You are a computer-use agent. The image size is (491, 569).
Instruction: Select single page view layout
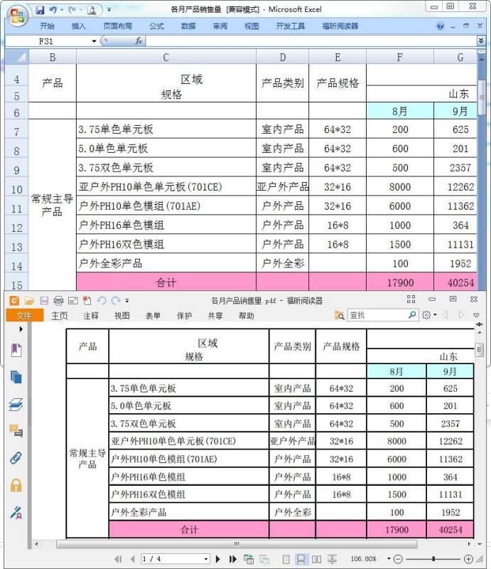286,559
